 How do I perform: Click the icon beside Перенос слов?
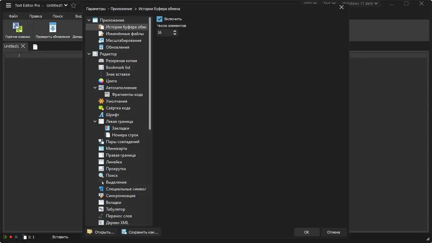point(101,216)
